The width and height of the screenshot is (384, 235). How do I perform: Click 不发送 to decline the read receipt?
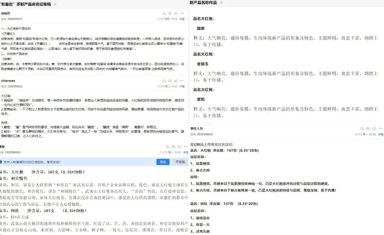click(180, 162)
